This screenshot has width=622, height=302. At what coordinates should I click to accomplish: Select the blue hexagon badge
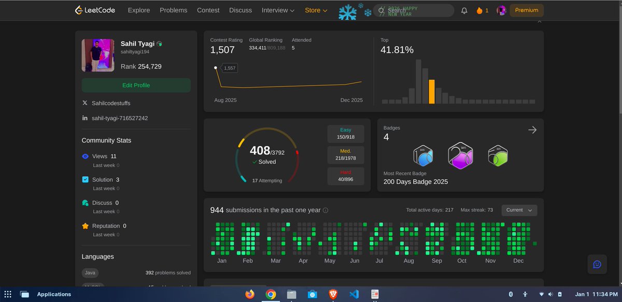tap(423, 155)
